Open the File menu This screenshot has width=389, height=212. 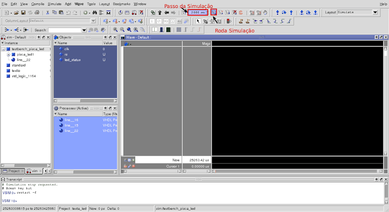(x=5, y=4)
